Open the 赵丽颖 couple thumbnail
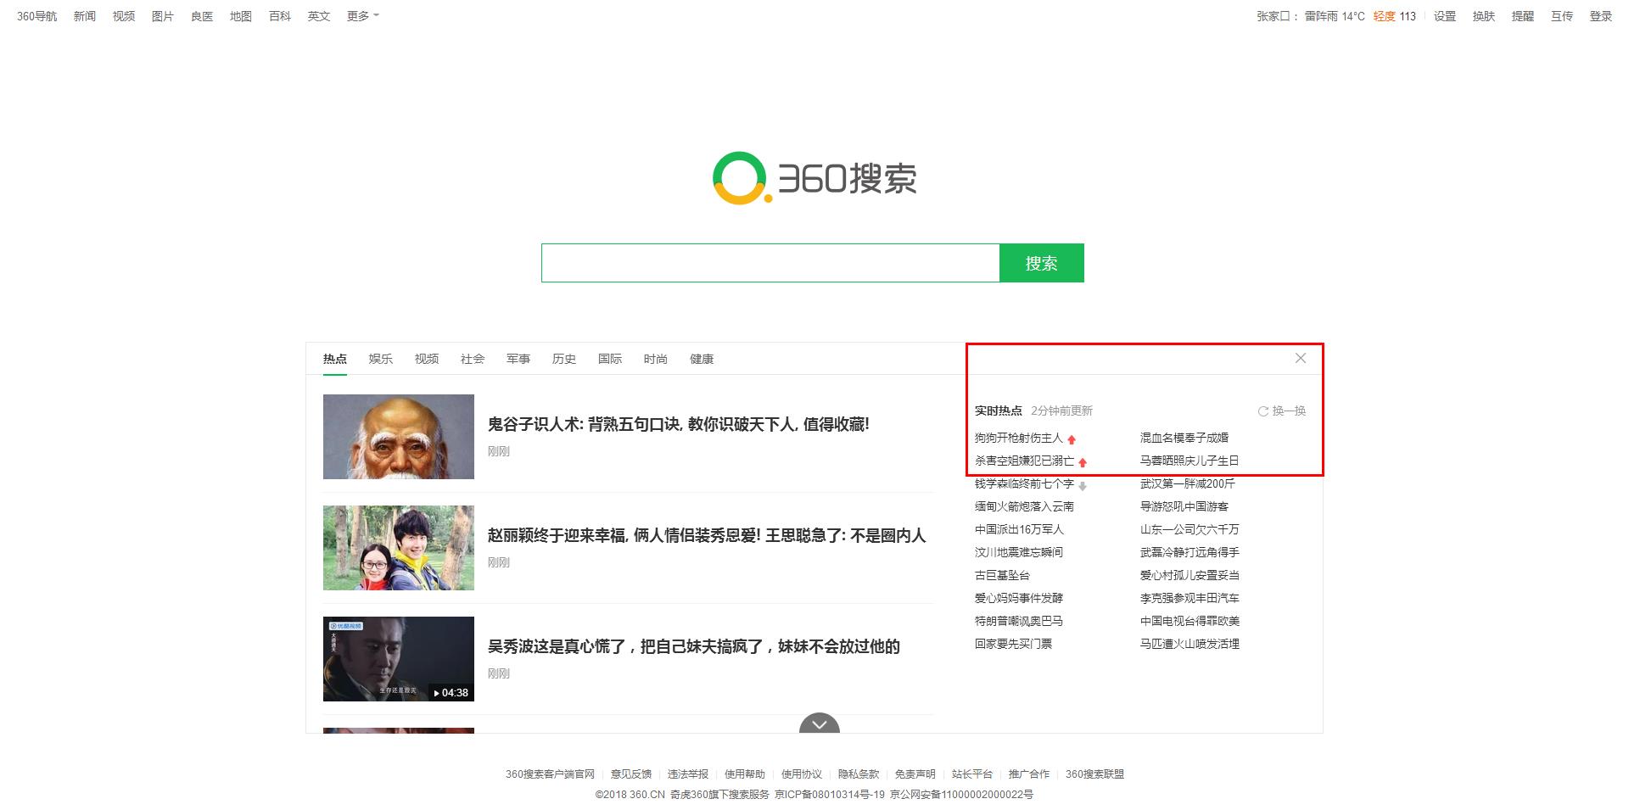1629x810 pixels. [x=399, y=548]
